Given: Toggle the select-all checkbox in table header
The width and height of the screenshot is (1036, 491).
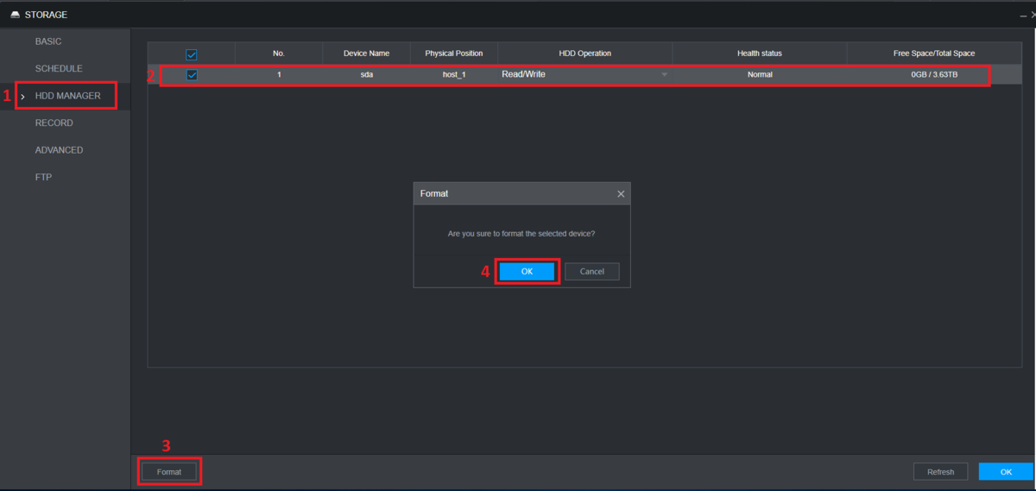Looking at the screenshot, I should coord(192,54).
